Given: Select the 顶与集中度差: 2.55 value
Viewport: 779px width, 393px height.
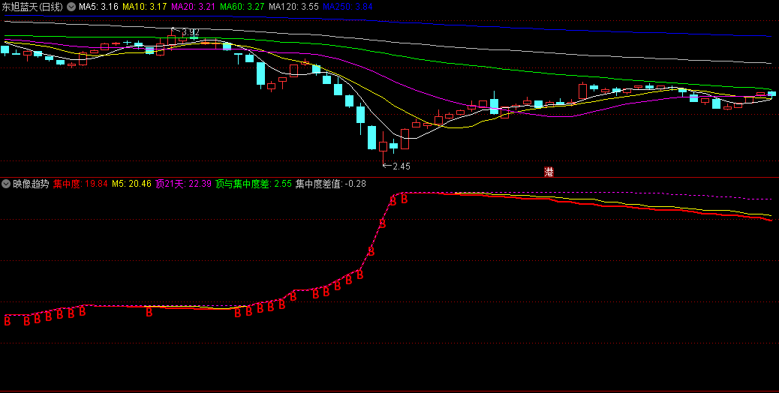Looking at the screenshot, I should [254, 184].
